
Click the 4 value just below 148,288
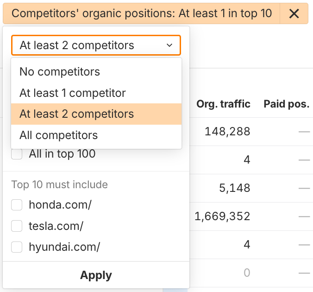pos(247,160)
